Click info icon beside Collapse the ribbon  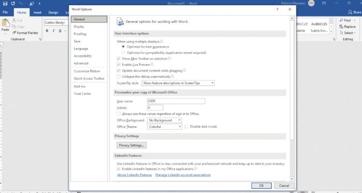[172, 76]
